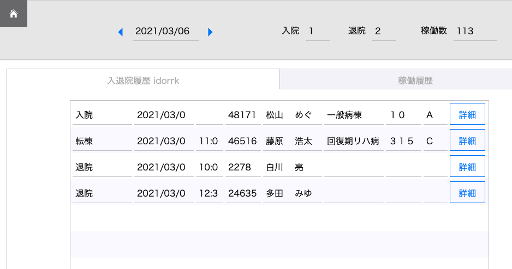Image resolution: width=512 pixels, height=269 pixels.
Task: Open 詳細 for 藤原 浩太
Action: [x=467, y=140]
